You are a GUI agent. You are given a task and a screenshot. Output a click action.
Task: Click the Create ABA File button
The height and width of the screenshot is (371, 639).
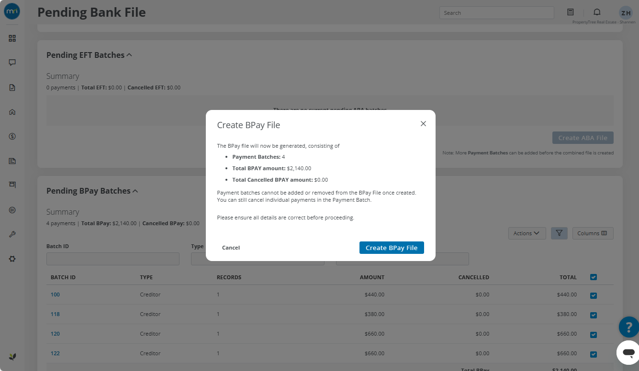[583, 138]
